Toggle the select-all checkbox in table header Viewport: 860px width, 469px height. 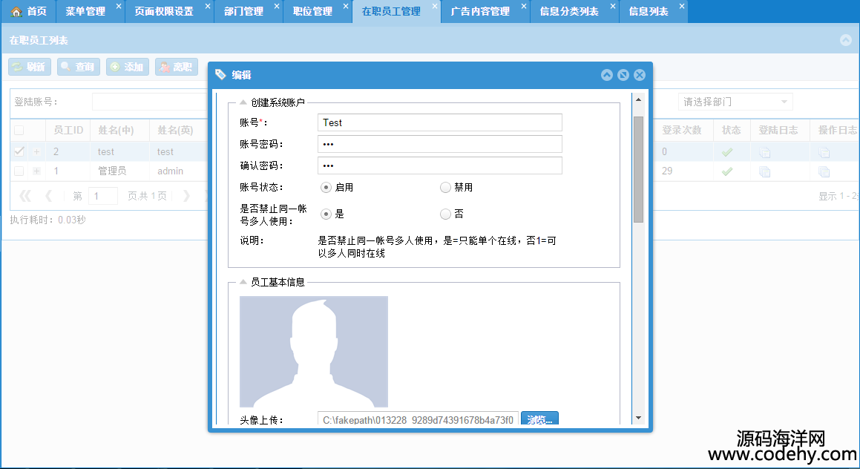click(x=19, y=131)
